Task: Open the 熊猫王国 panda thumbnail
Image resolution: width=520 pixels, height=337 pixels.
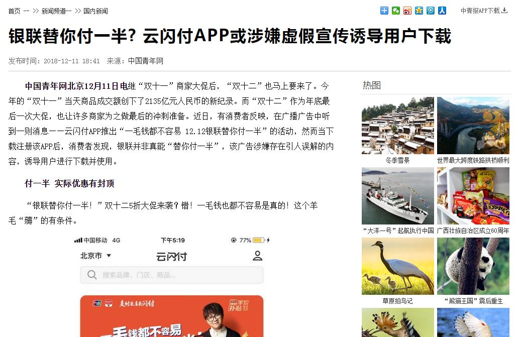Action: [473, 266]
